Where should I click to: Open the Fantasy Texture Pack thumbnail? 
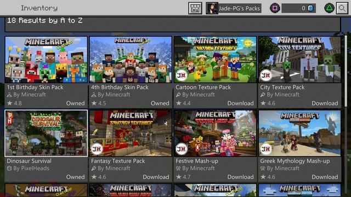(131, 133)
